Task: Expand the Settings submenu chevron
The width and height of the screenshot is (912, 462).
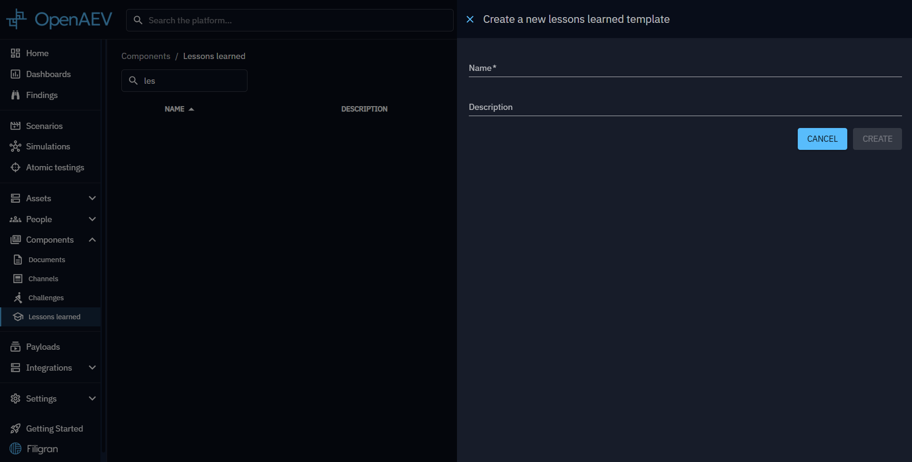Action: click(x=92, y=399)
